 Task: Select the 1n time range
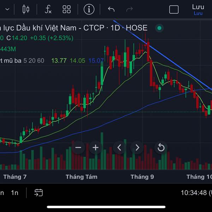point(14,193)
